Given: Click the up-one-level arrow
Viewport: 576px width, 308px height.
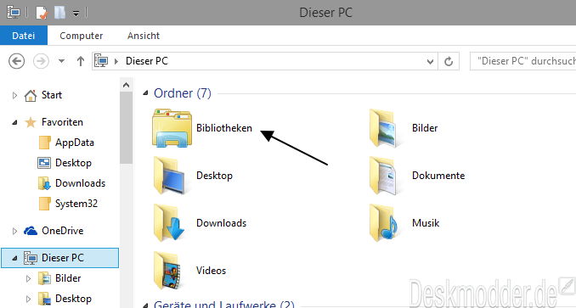Looking at the screenshot, I should pyautogui.click(x=81, y=61).
